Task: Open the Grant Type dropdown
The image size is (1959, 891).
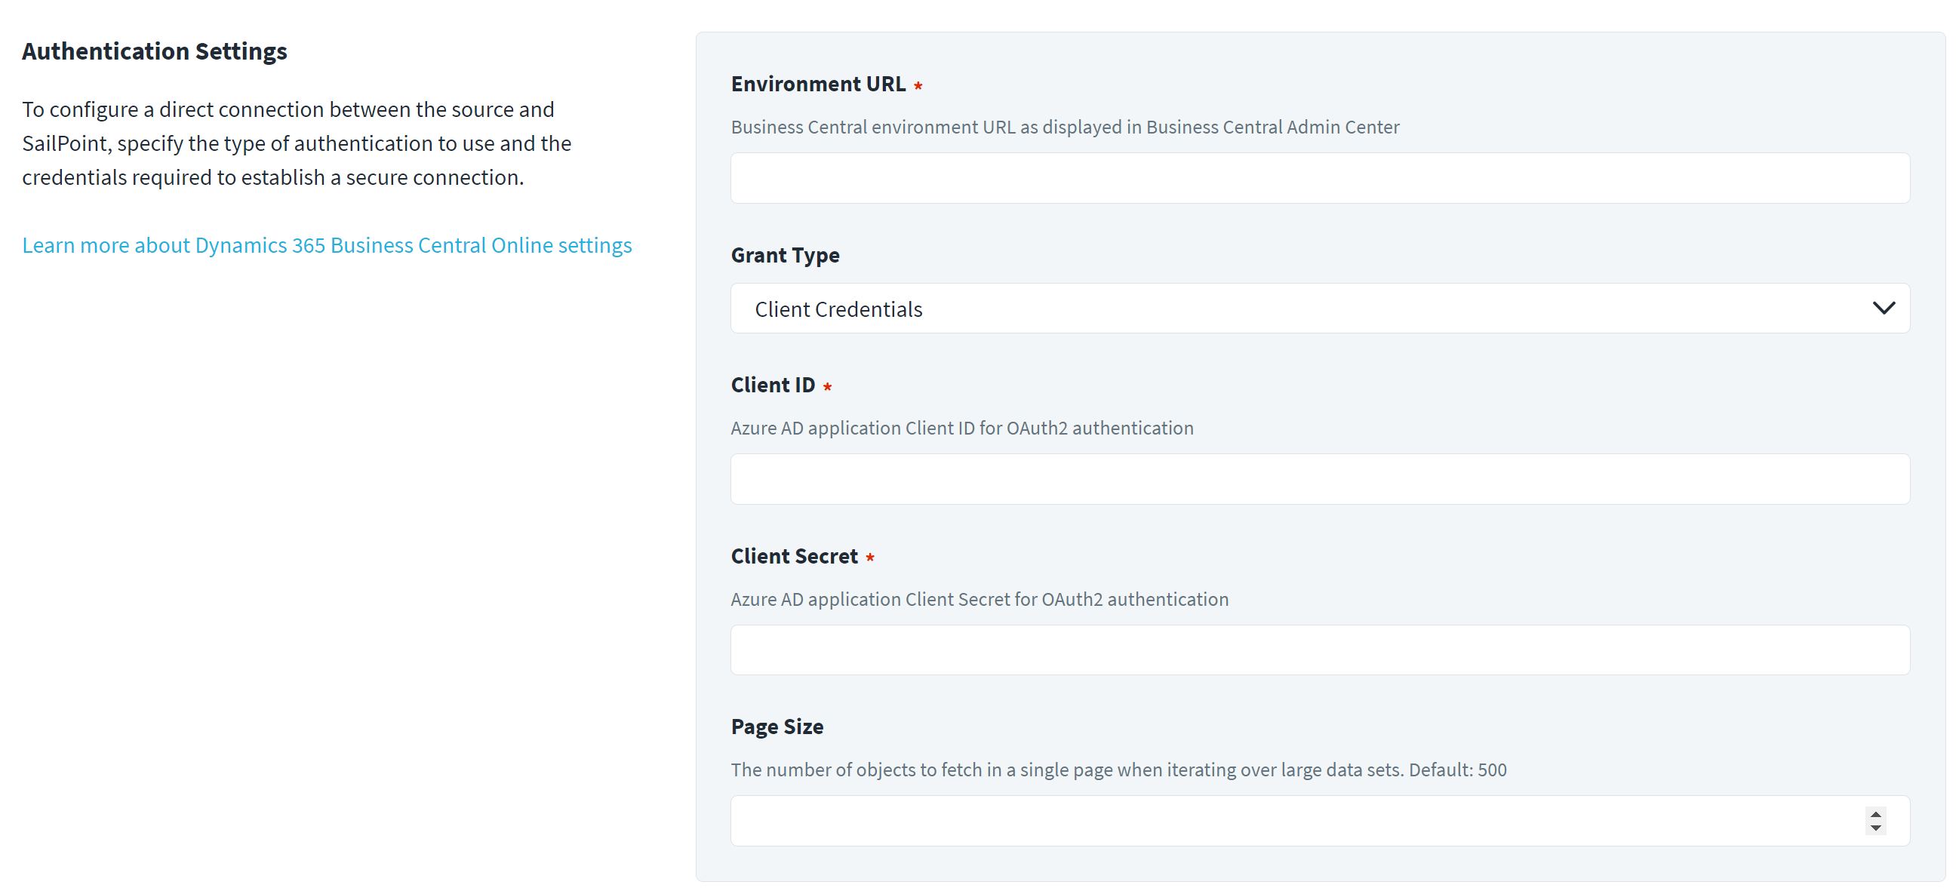Action: pyautogui.click(x=1319, y=309)
